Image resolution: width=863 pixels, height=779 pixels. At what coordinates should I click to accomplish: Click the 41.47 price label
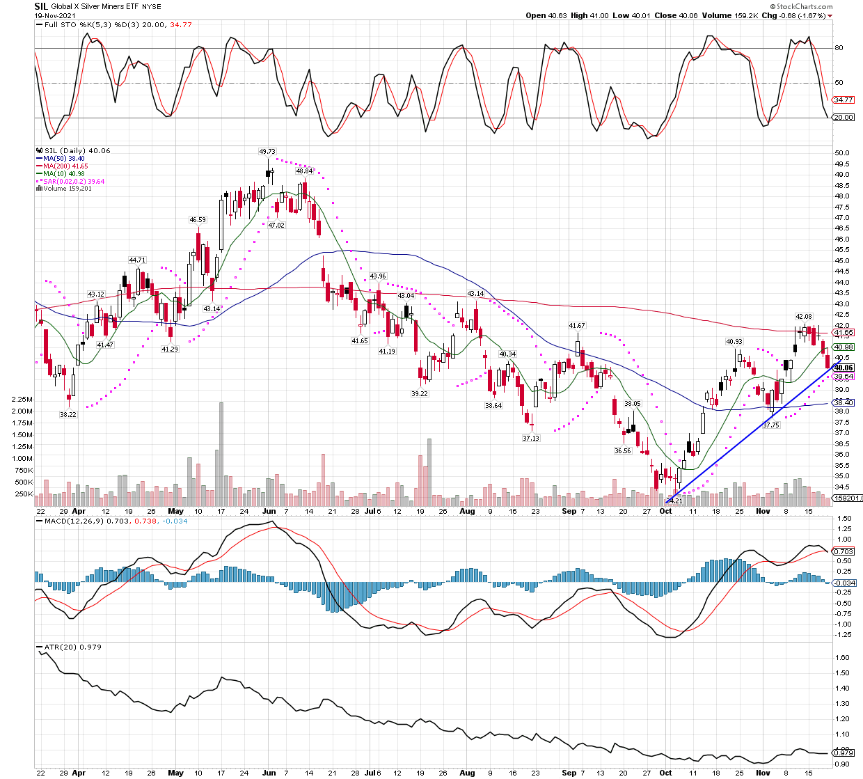pyautogui.click(x=105, y=345)
